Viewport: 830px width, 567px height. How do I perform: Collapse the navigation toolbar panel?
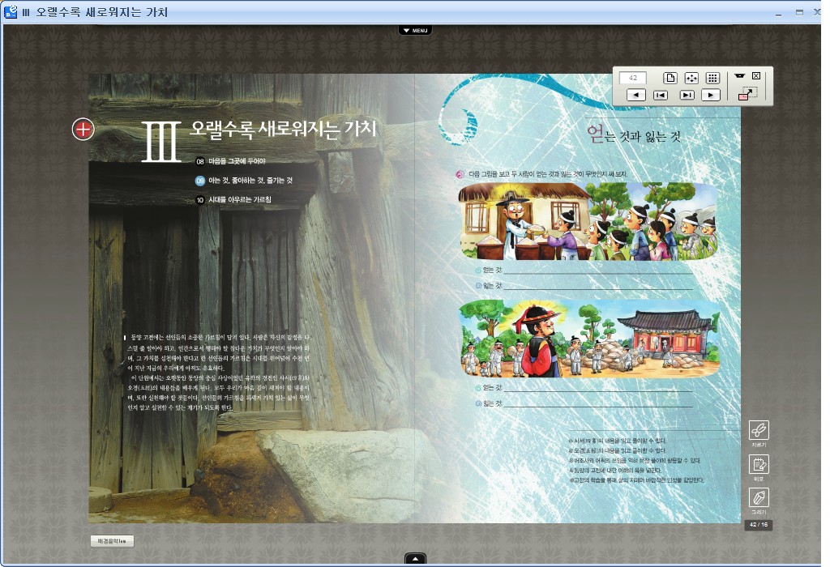coord(739,75)
